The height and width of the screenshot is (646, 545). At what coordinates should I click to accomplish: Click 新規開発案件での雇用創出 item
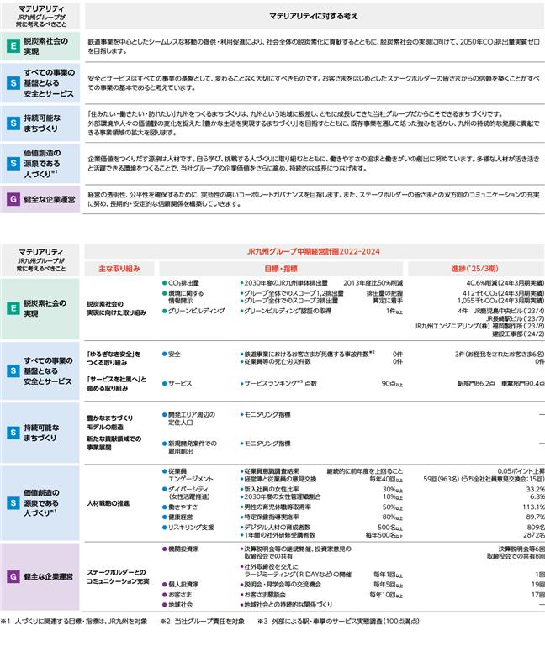(189, 448)
